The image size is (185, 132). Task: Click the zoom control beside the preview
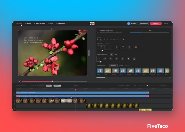(x=89, y=53)
